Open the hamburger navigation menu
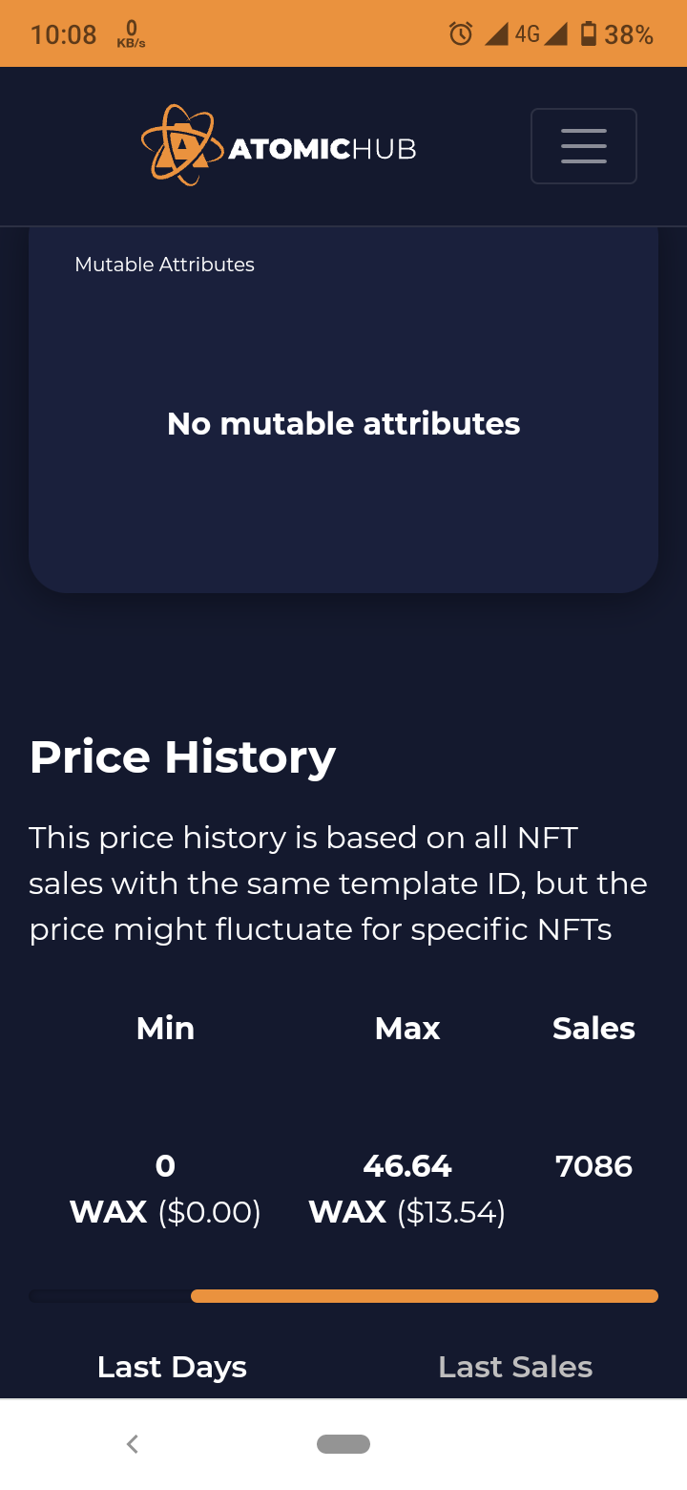 584,146
